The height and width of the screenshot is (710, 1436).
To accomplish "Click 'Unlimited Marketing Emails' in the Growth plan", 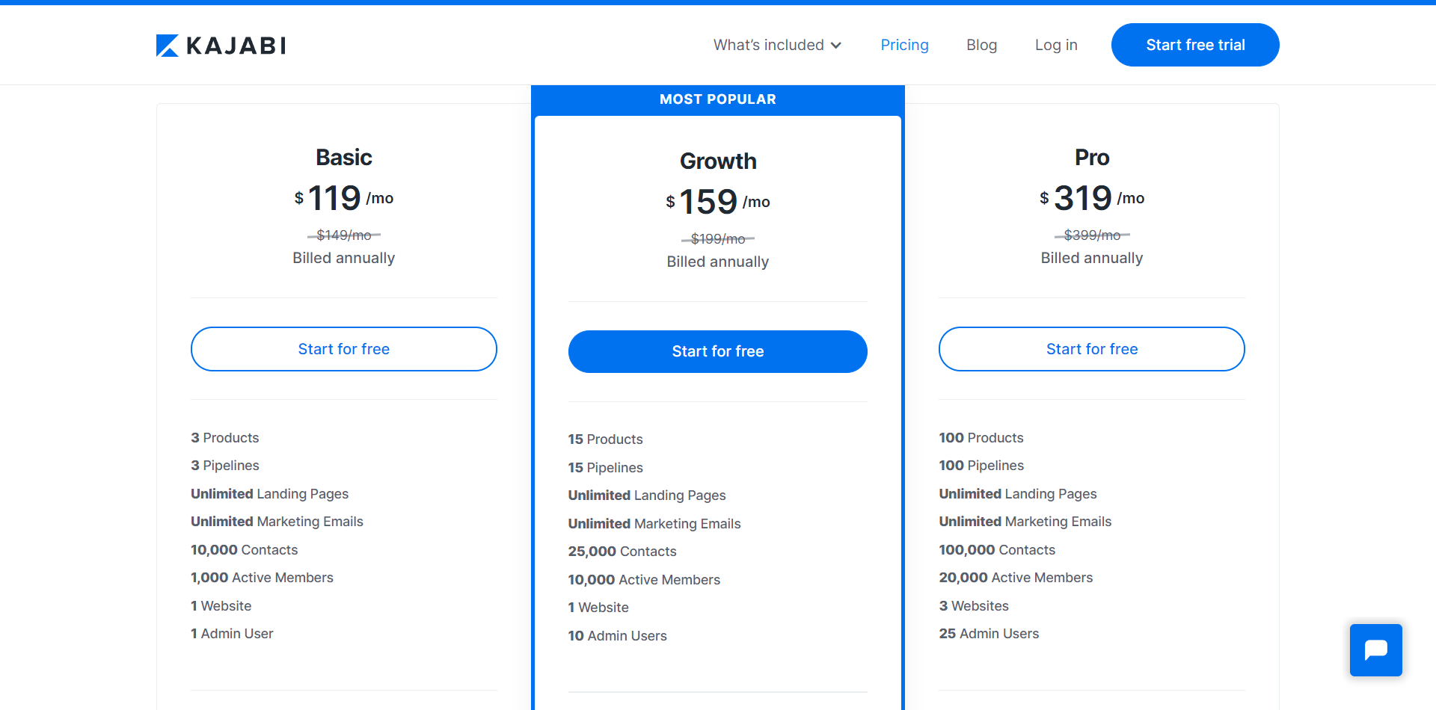I will coord(654,524).
